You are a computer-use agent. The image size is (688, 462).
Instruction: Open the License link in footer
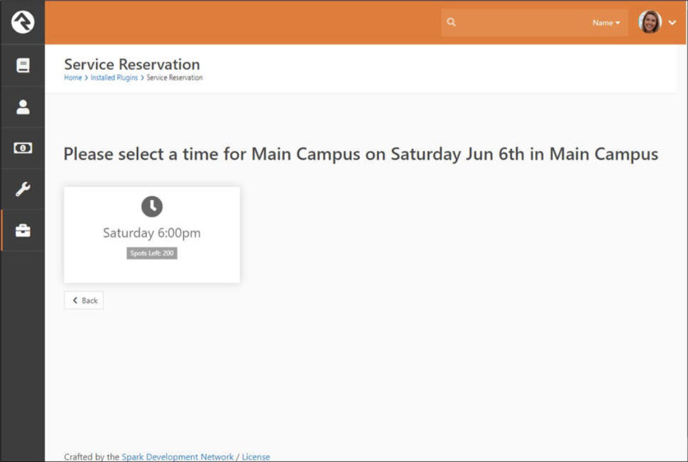(x=256, y=457)
